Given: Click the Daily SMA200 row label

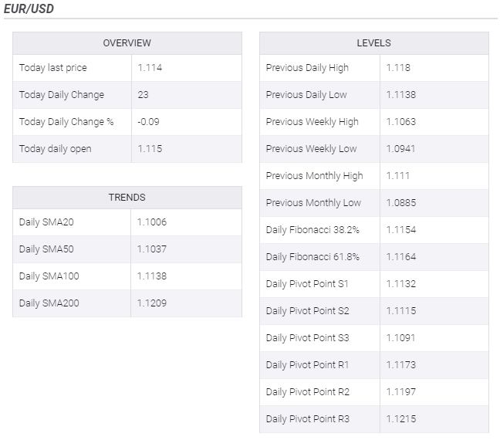Looking at the screenshot, I should (49, 303).
